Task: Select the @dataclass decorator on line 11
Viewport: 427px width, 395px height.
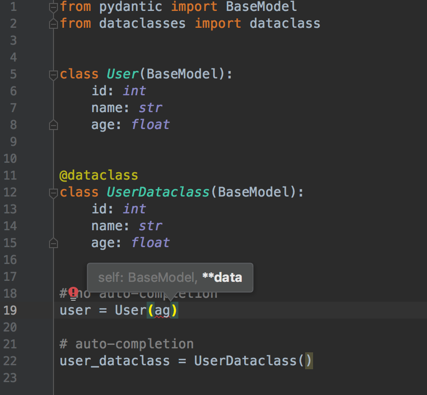Action: coord(99,175)
